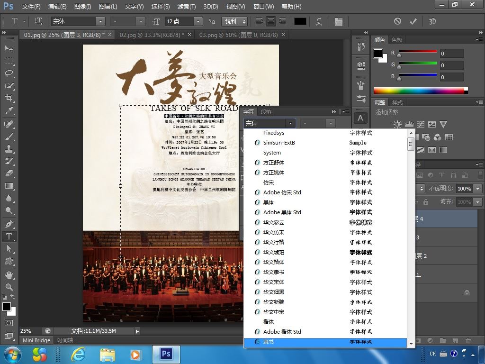
Task: Switch to the 02.jpg document tab
Action: pyautogui.click(x=152, y=35)
